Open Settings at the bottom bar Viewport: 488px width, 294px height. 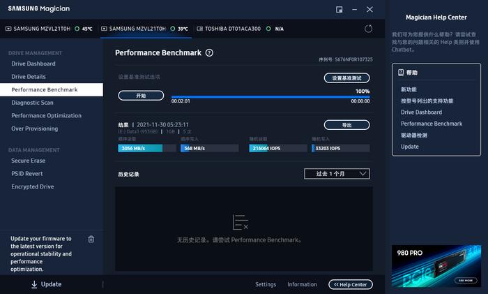point(266,284)
